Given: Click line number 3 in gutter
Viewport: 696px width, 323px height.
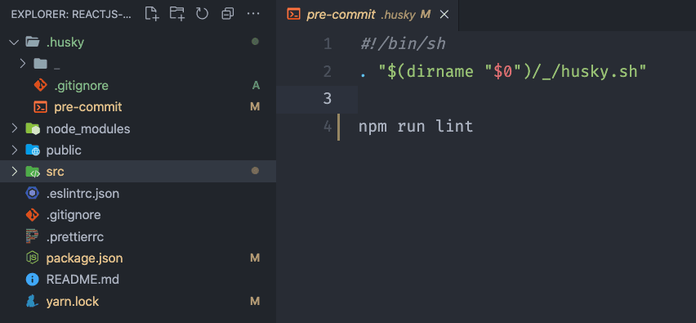Looking at the screenshot, I should click(x=328, y=99).
